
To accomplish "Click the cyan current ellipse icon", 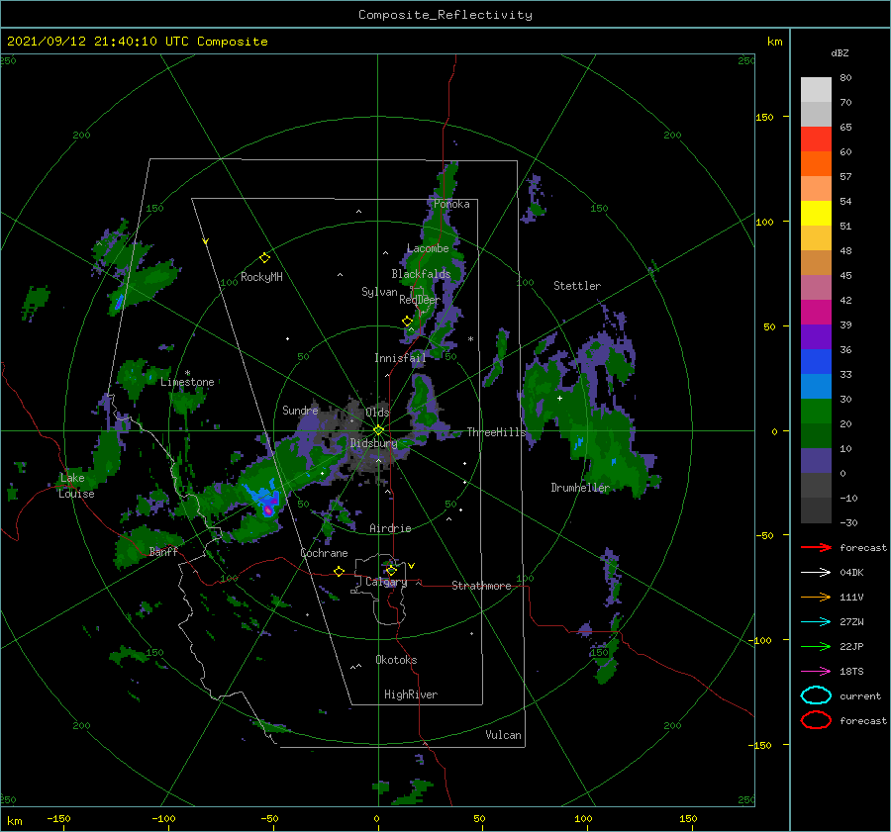I will [x=816, y=695].
